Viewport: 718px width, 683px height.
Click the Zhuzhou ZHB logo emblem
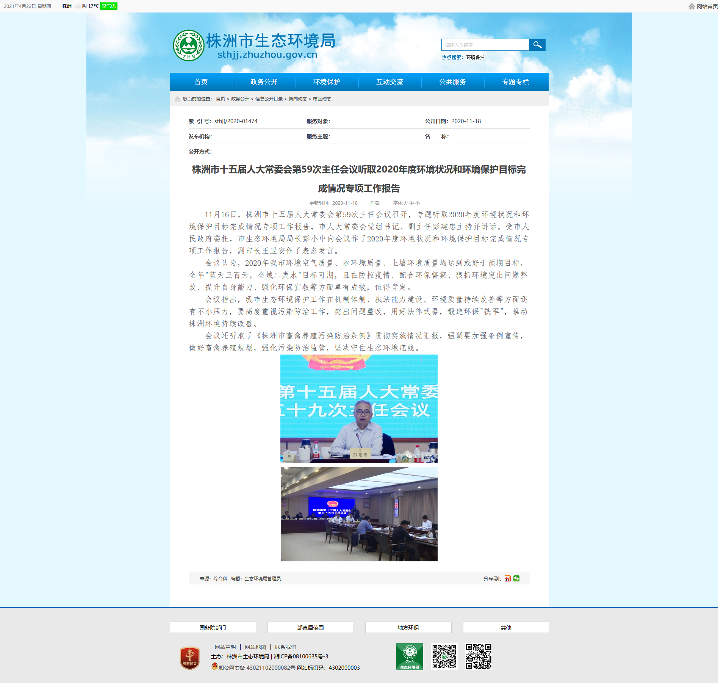click(x=189, y=45)
